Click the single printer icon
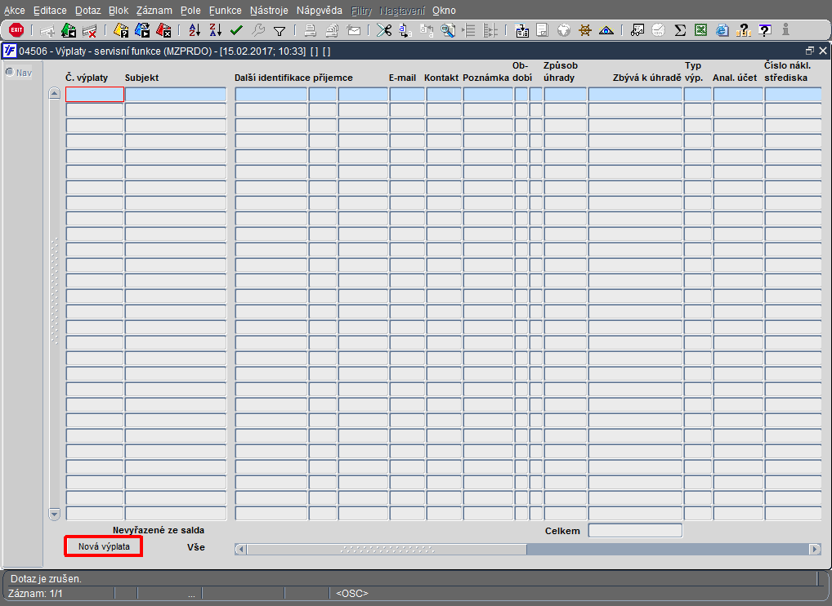 click(x=310, y=31)
